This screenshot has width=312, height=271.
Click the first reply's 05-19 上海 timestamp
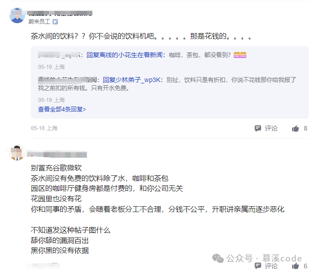point(51,67)
